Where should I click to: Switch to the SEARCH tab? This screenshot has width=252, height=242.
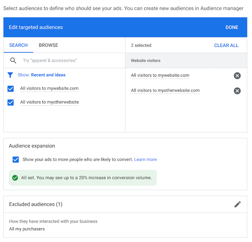coord(19,45)
